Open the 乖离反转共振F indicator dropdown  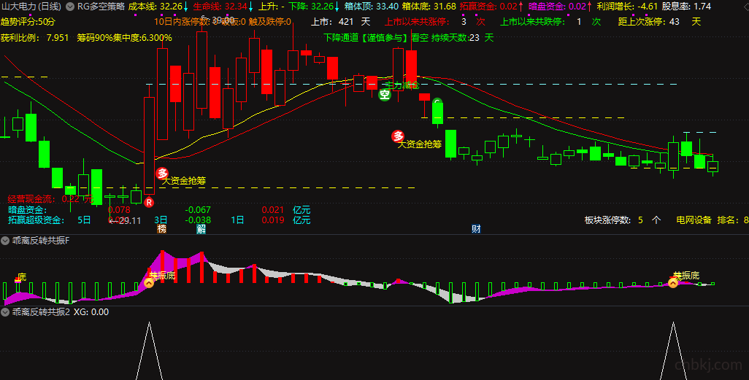[5, 241]
